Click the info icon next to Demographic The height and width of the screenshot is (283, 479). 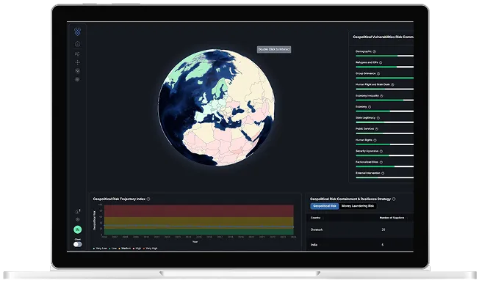(x=374, y=51)
